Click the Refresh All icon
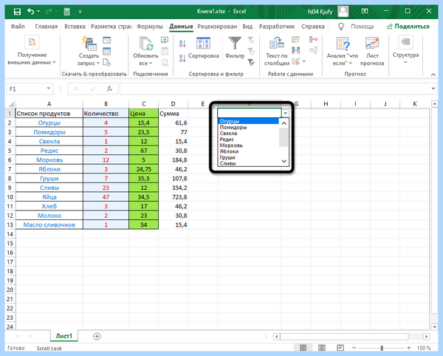 tap(145, 44)
